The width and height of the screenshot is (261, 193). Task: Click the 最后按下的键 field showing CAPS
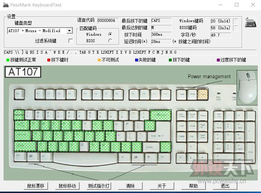click(161, 21)
